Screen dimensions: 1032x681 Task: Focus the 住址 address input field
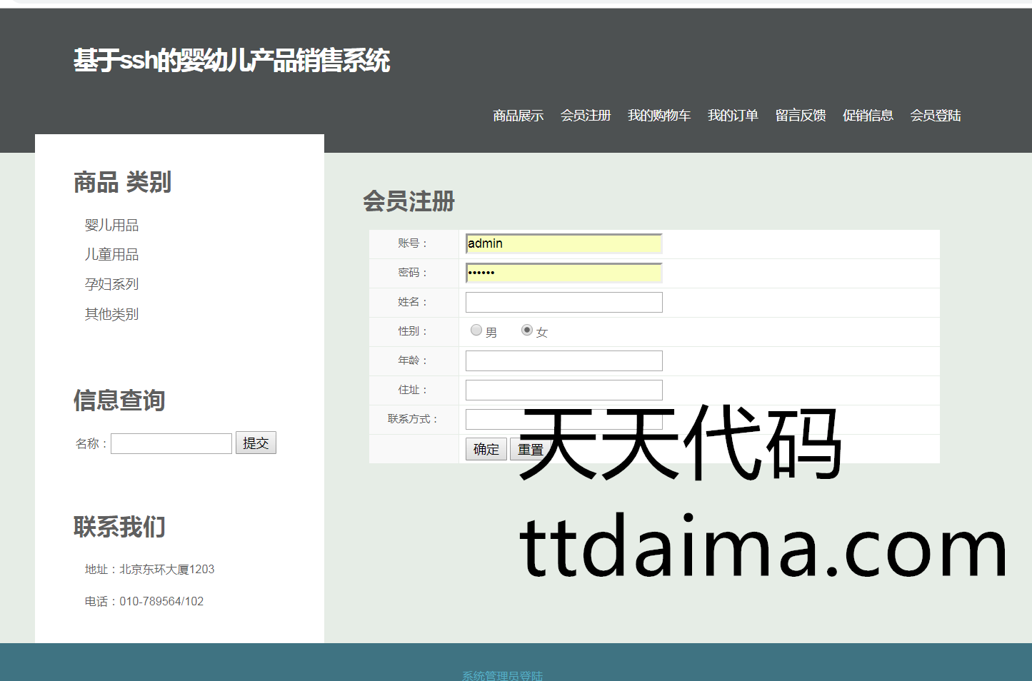(x=563, y=390)
